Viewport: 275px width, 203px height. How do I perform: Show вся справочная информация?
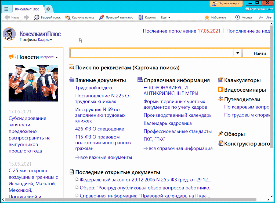pyautogui.click(x=180, y=148)
